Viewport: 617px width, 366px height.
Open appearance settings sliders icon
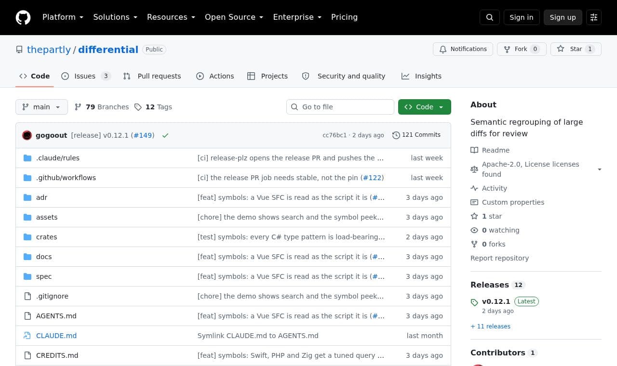(x=594, y=17)
